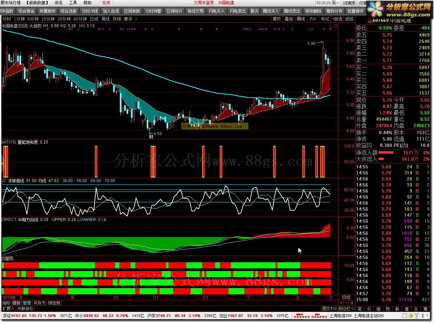Switch to 15分钟 period
The height and width of the screenshot is (323, 434).
[x=48, y=19]
